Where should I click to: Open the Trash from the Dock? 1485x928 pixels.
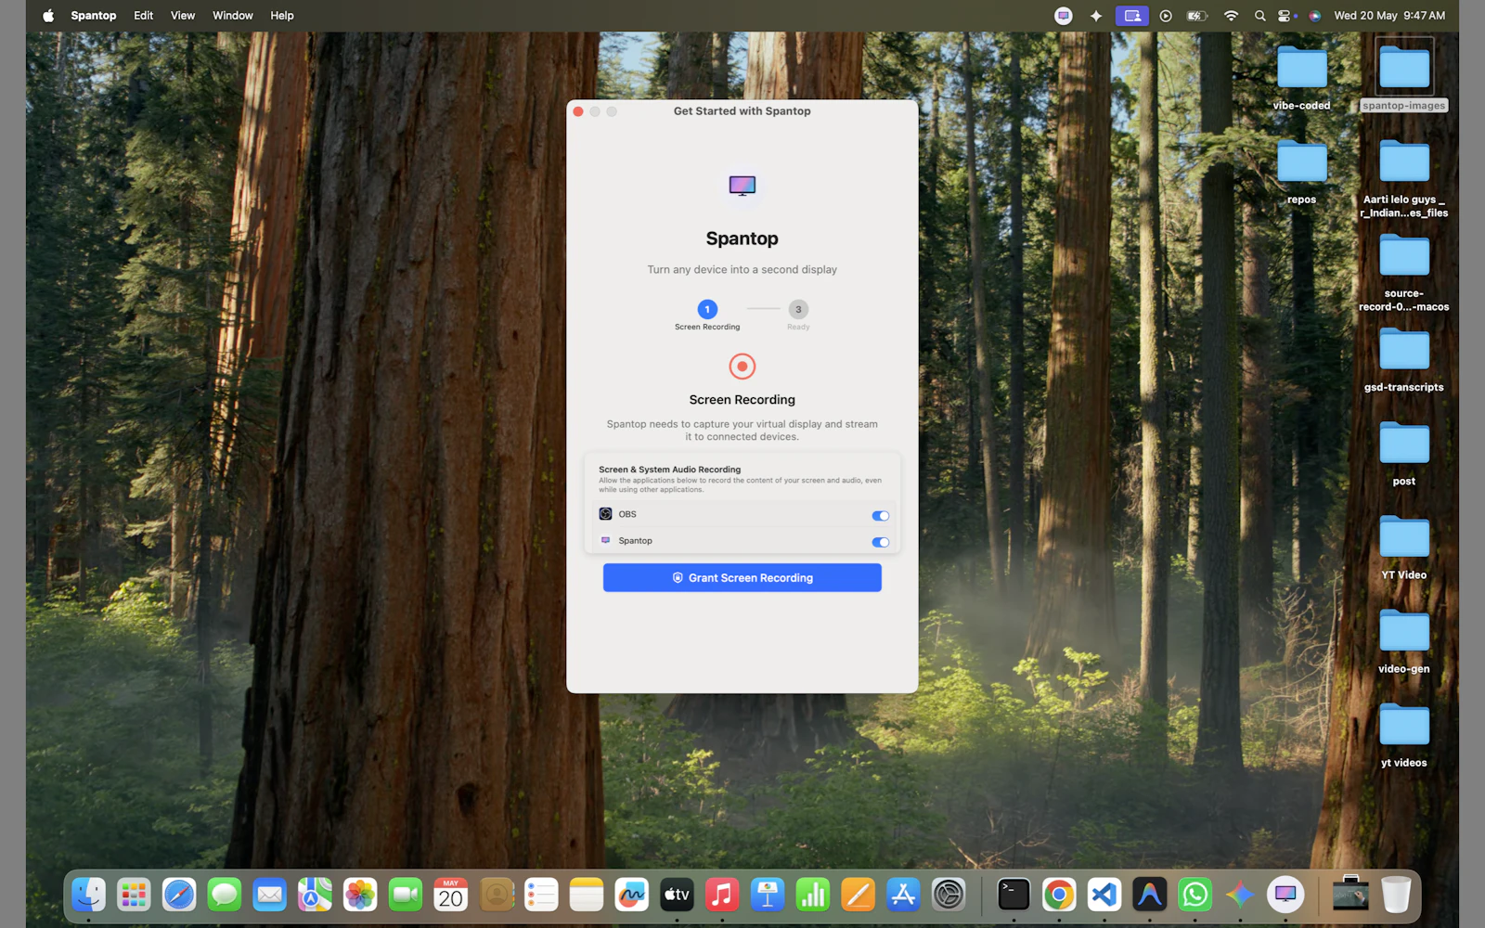[1396, 895]
